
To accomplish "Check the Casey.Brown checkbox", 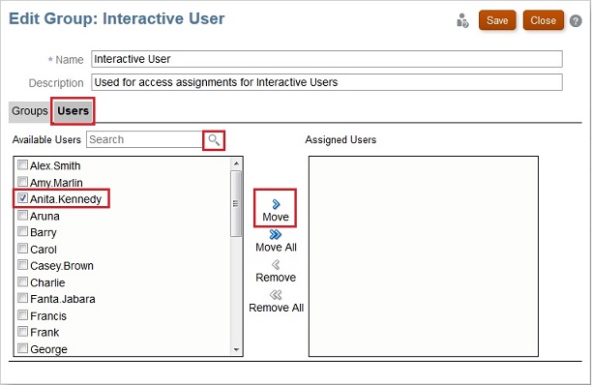I will (x=22, y=265).
